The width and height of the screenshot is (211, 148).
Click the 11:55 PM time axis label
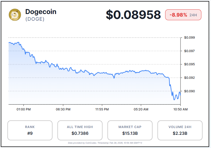point(102,109)
